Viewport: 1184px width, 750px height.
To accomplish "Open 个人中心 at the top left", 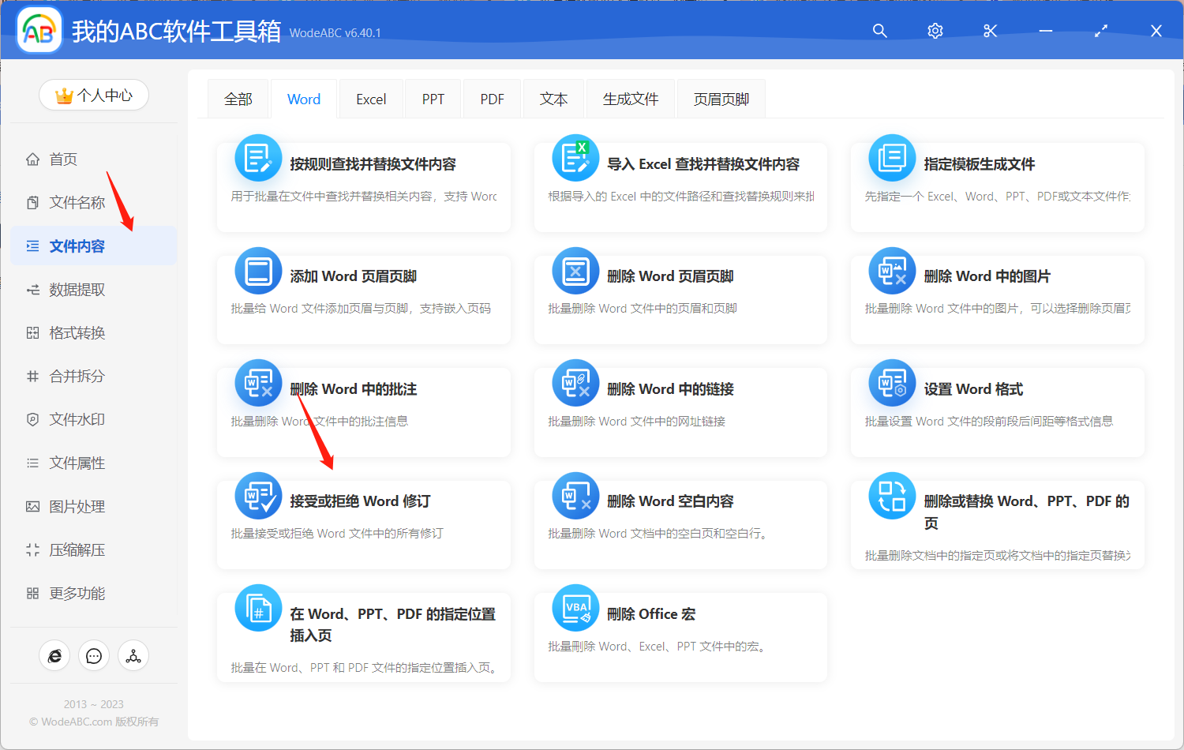I will (94, 95).
